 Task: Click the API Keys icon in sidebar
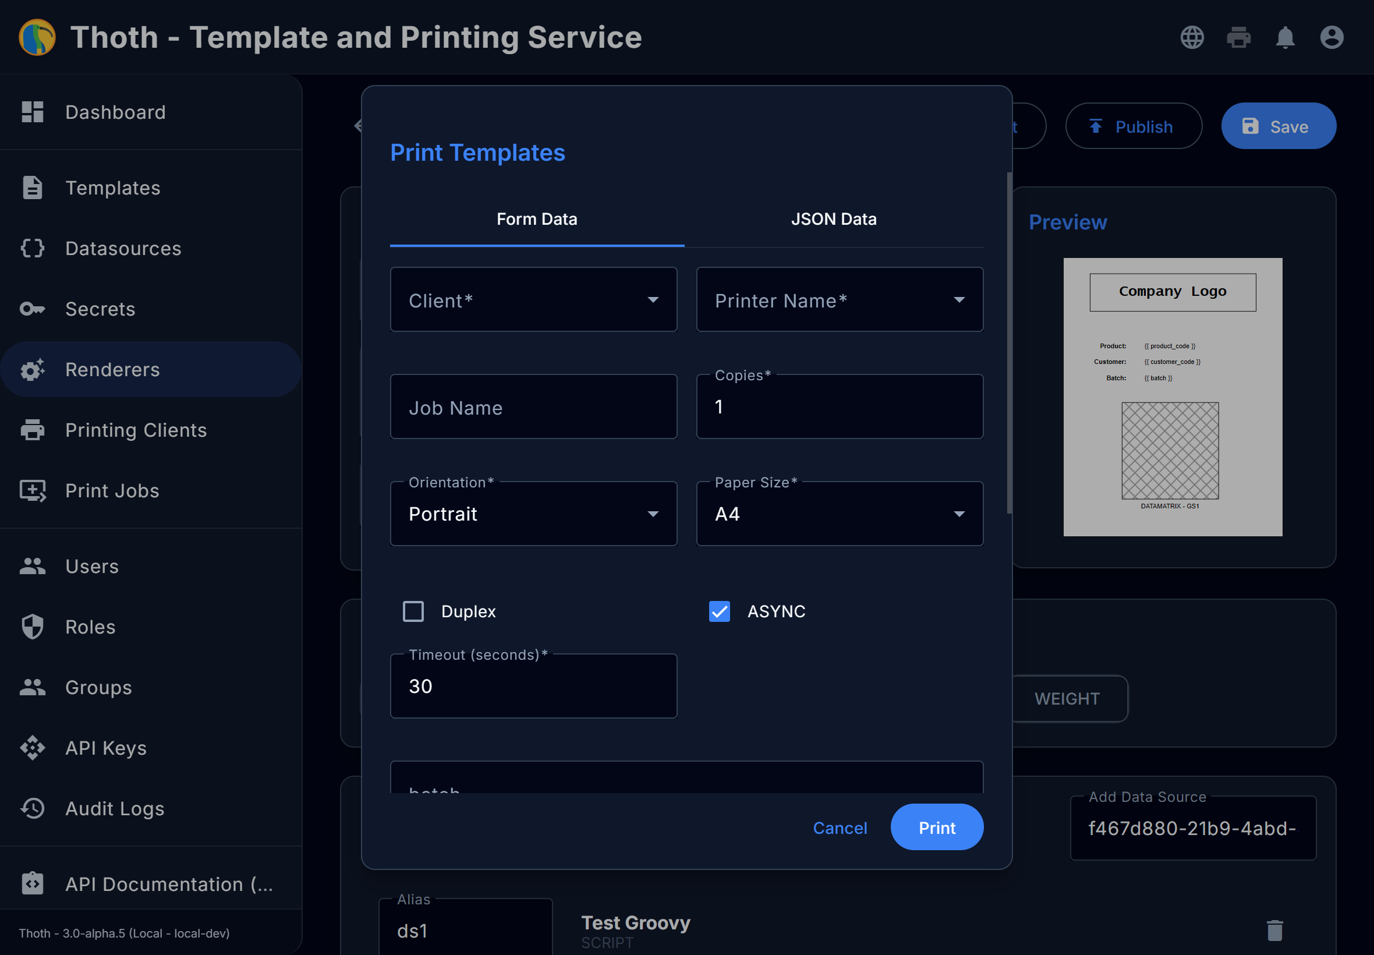tap(32, 748)
